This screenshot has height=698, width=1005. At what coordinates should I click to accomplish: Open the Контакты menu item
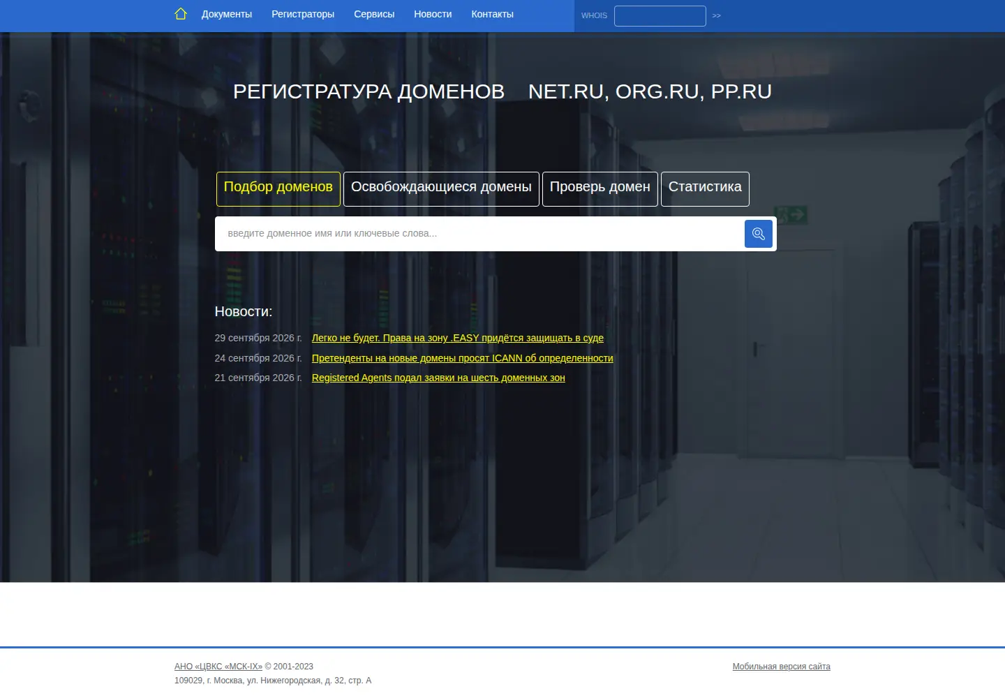[492, 14]
